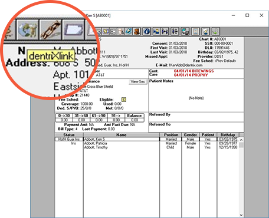269x218 pixels.
Task: Click the Provider value DDS1
Action: (219, 57)
